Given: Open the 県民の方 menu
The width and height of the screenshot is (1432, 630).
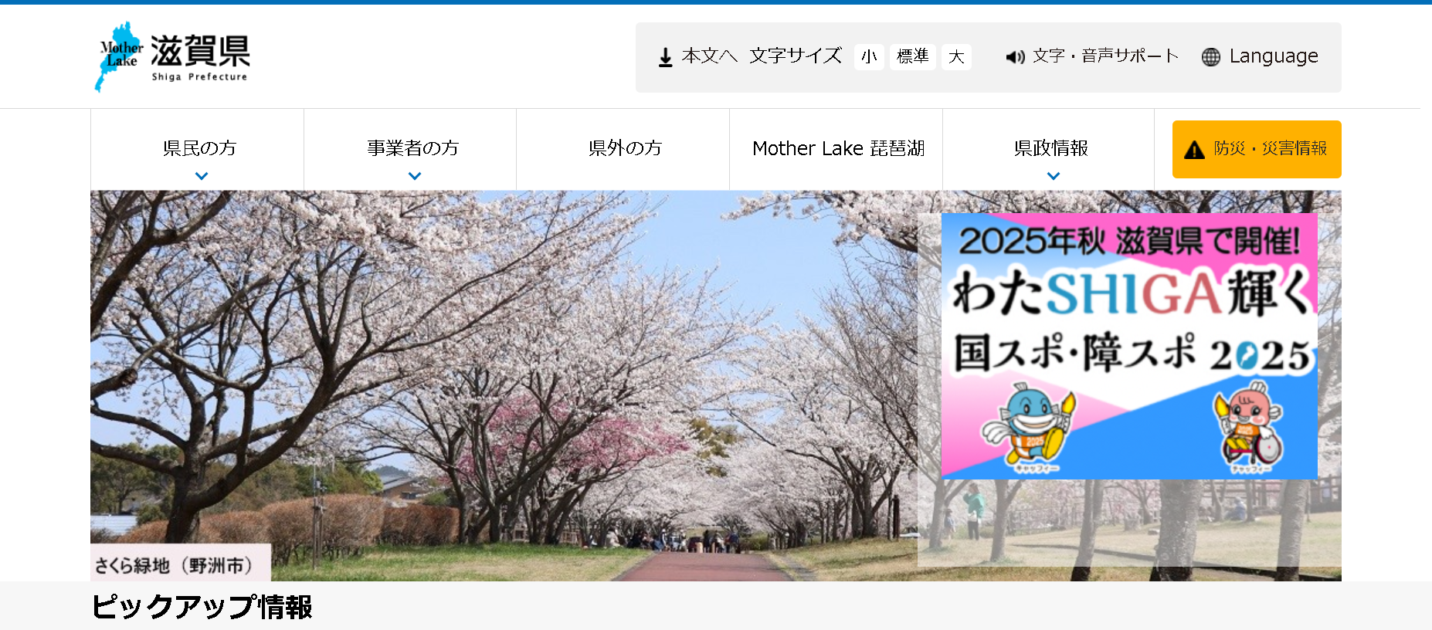Looking at the screenshot, I should pos(199,148).
